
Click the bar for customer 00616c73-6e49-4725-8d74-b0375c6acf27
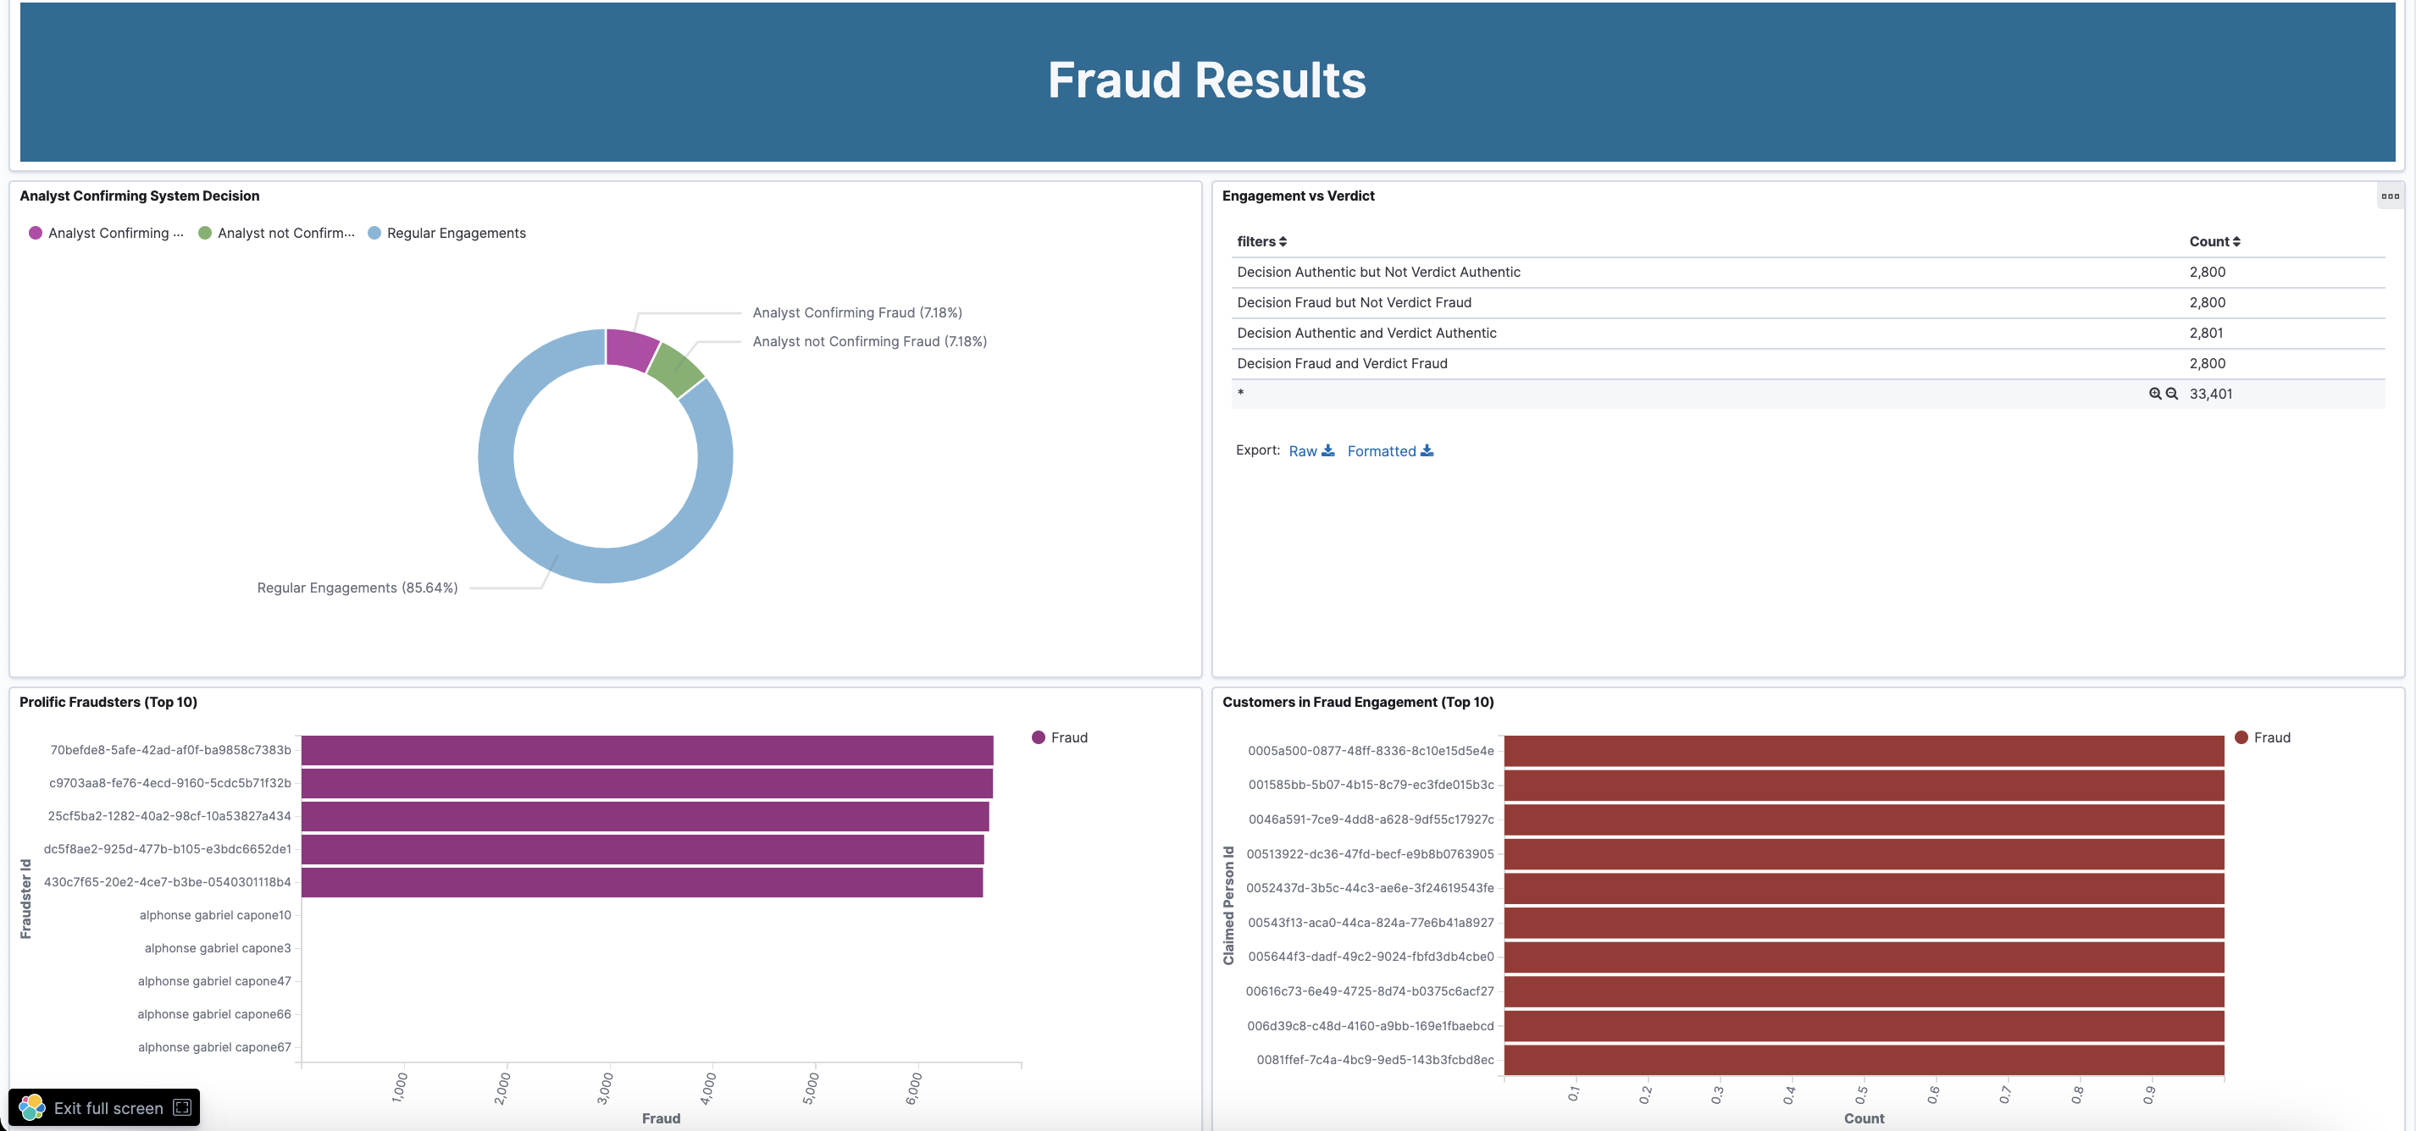tap(1864, 991)
